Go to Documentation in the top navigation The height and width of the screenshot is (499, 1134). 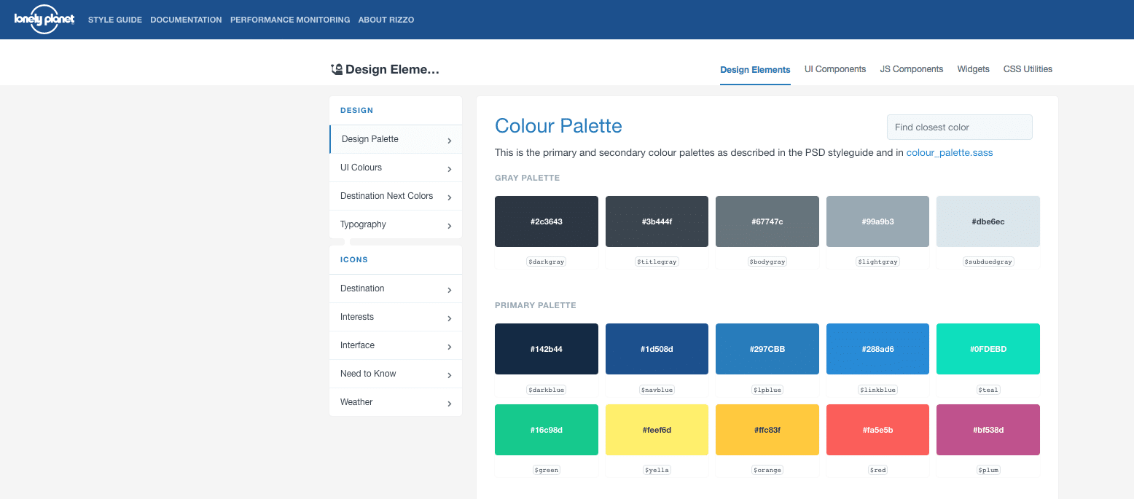click(x=186, y=20)
